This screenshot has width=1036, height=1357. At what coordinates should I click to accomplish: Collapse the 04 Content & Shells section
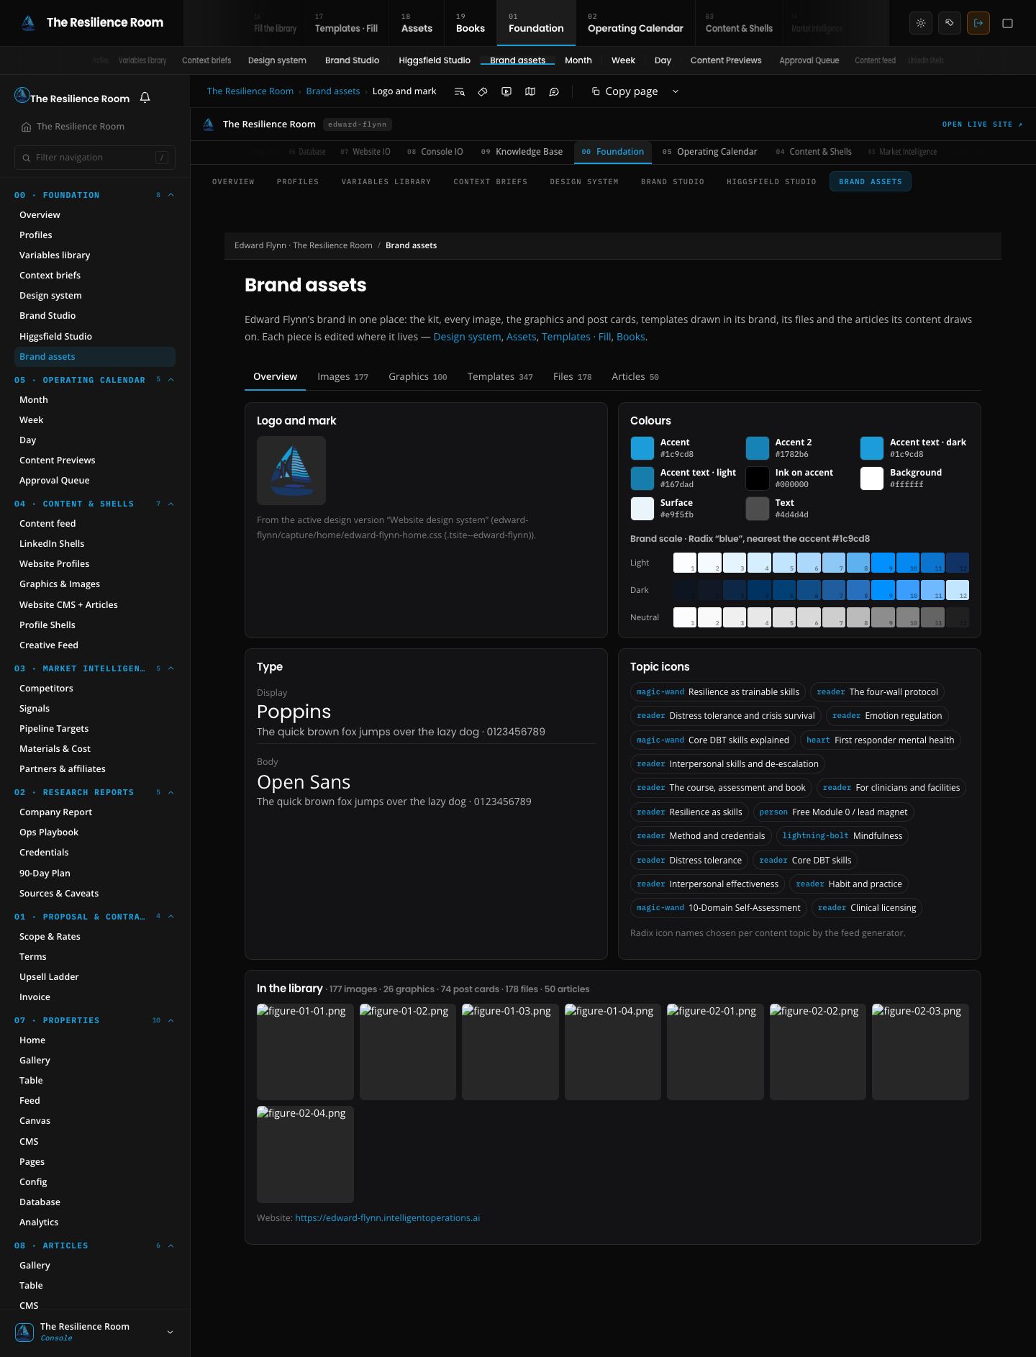click(x=171, y=504)
